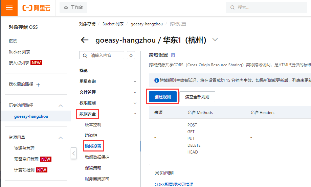
Task: Click the Bucket 列表 breadcrumb link
Action: pyautogui.click(x=113, y=24)
